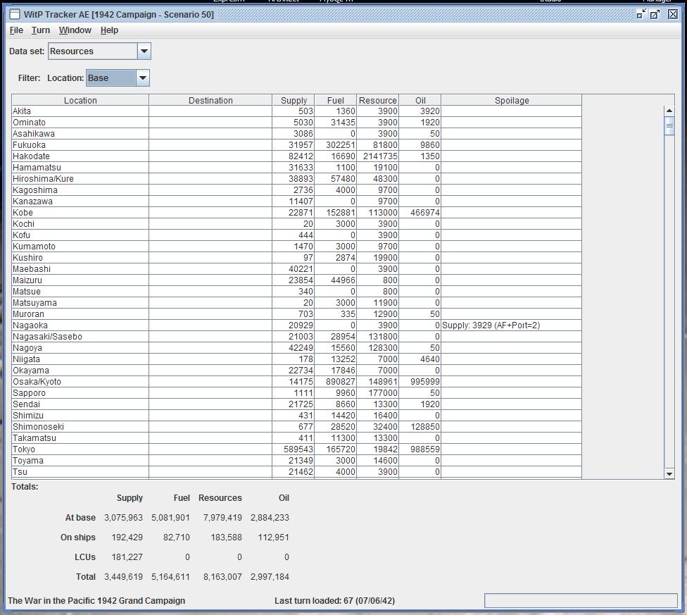Expand the Location filter dropdown arrow

click(x=142, y=78)
